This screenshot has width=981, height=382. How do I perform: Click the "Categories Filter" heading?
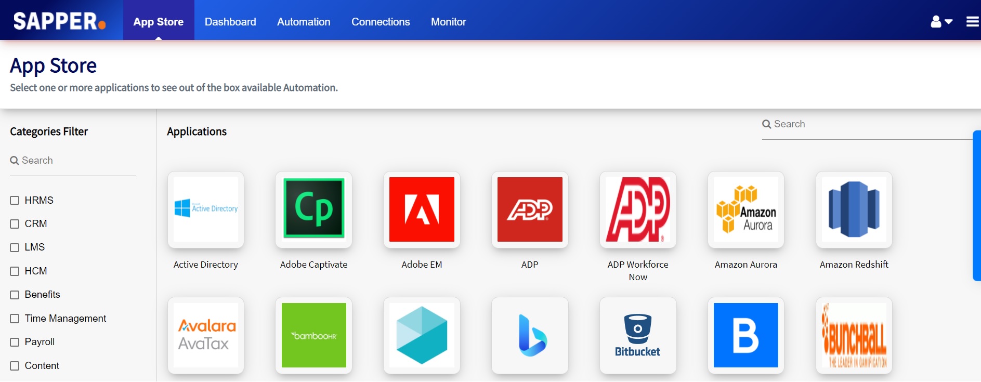pos(49,131)
